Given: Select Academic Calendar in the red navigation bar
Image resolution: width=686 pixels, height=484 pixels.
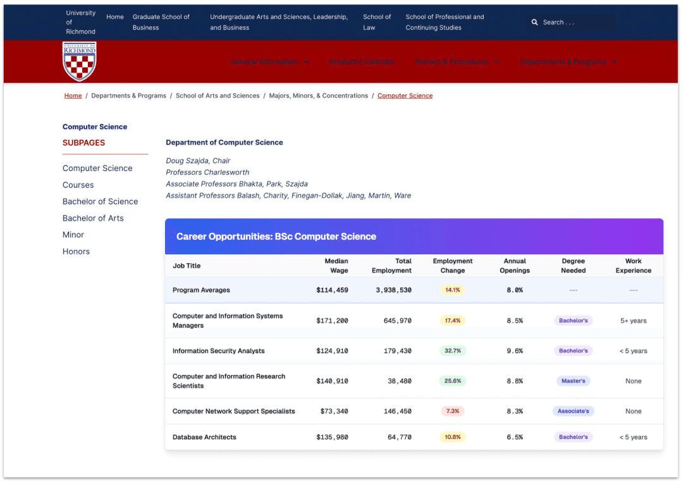Looking at the screenshot, I should click(x=362, y=61).
